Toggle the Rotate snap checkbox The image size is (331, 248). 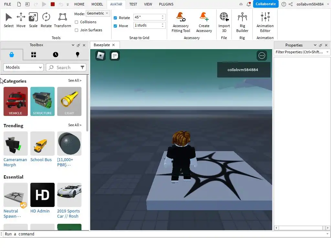pos(115,18)
